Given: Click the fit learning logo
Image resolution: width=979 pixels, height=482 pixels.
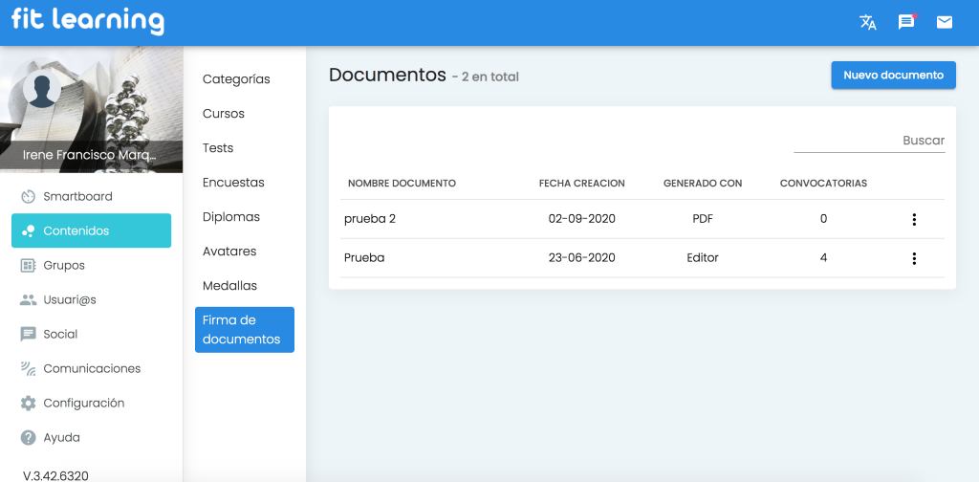Looking at the screenshot, I should 87,21.
